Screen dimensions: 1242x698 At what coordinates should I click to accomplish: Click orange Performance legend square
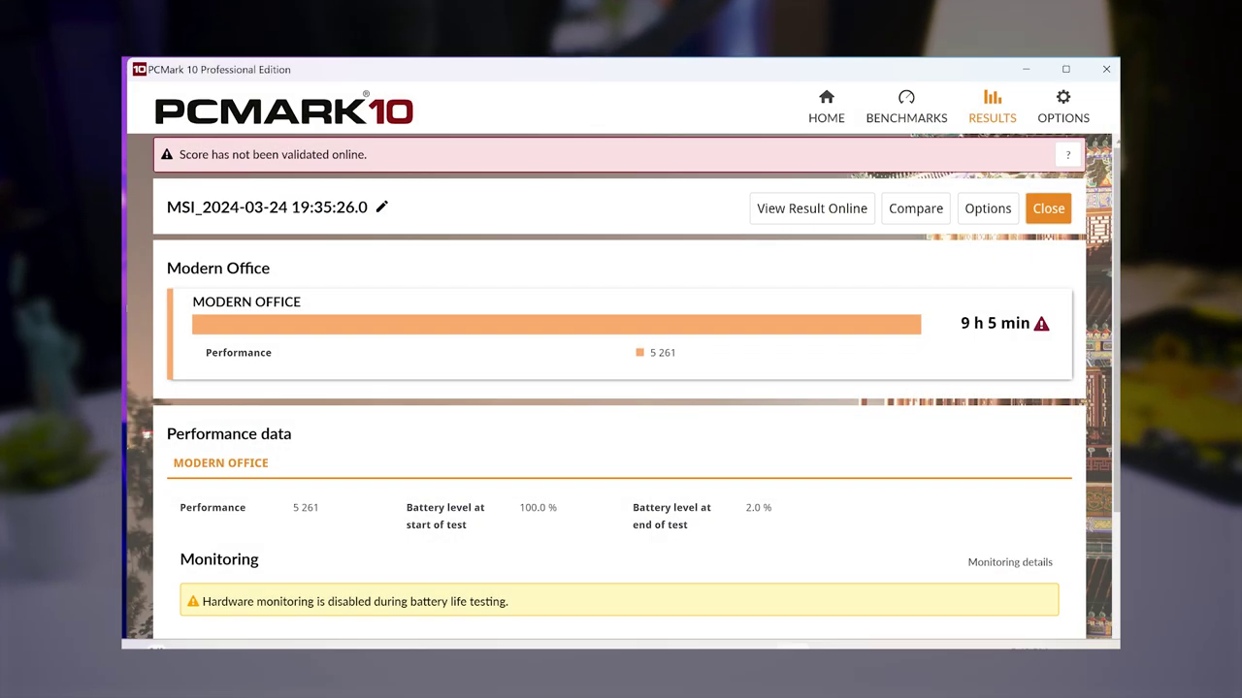click(639, 353)
